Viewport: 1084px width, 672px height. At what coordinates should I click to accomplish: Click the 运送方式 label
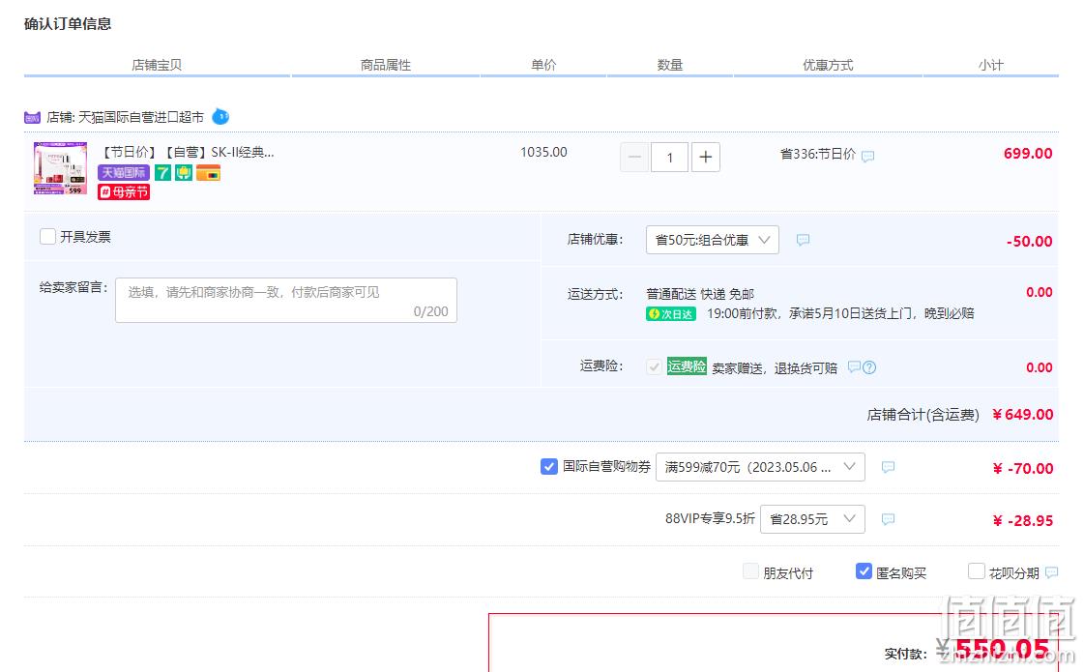(x=596, y=294)
